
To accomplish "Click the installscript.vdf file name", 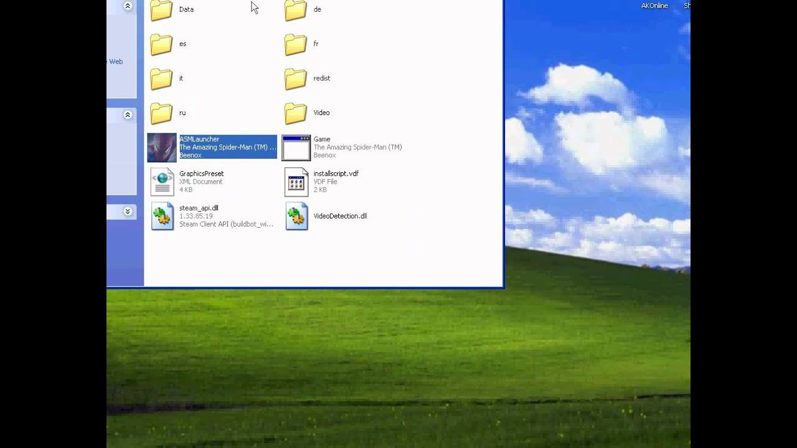I will [x=336, y=174].
